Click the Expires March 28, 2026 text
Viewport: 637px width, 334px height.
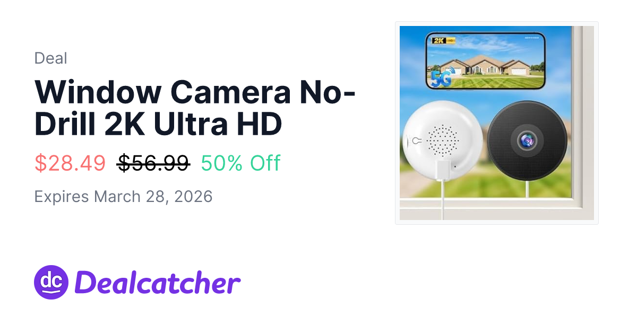(x=123, y=197)
